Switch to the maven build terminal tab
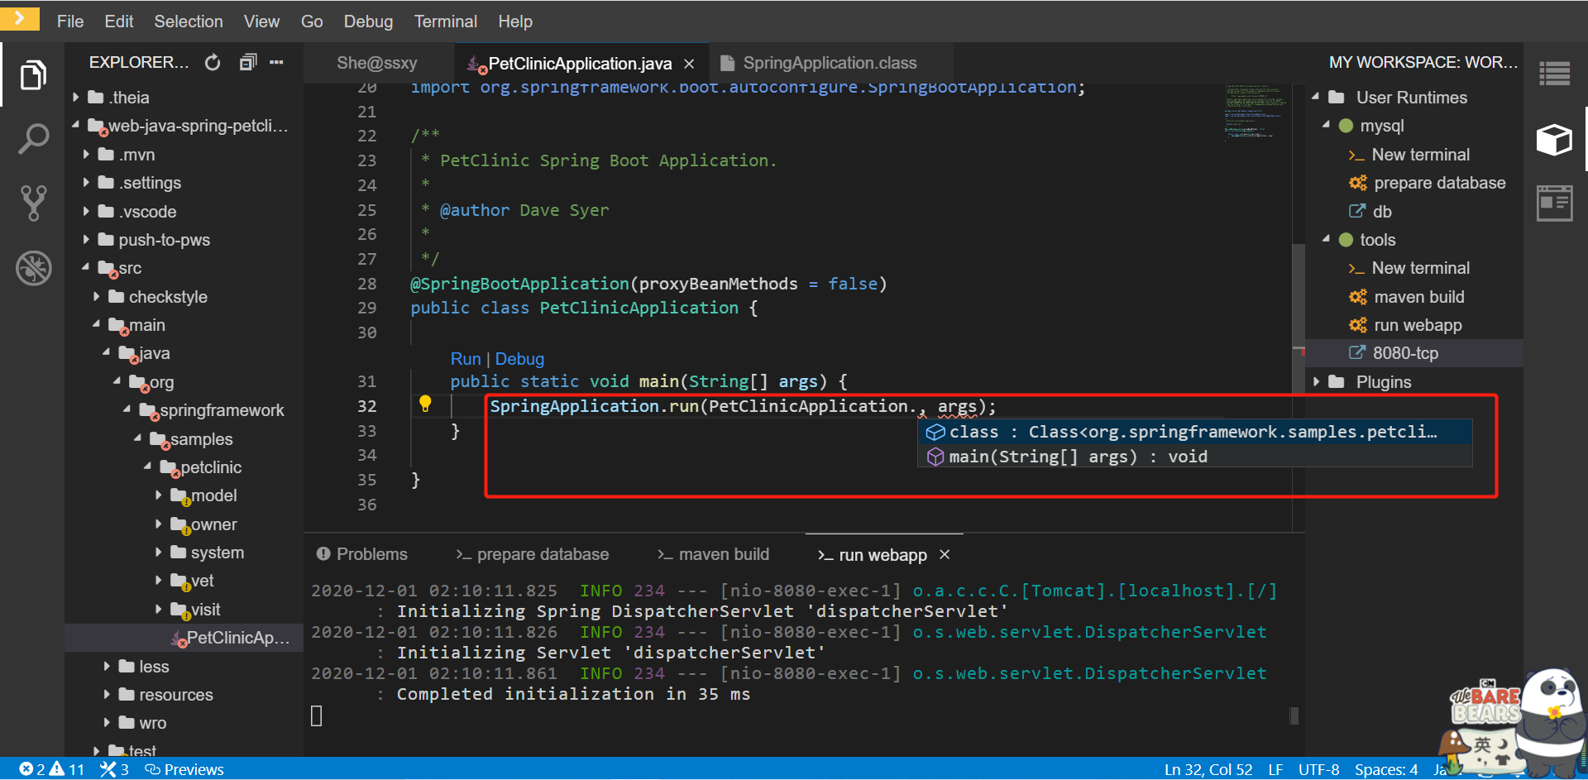 point(714,554)
